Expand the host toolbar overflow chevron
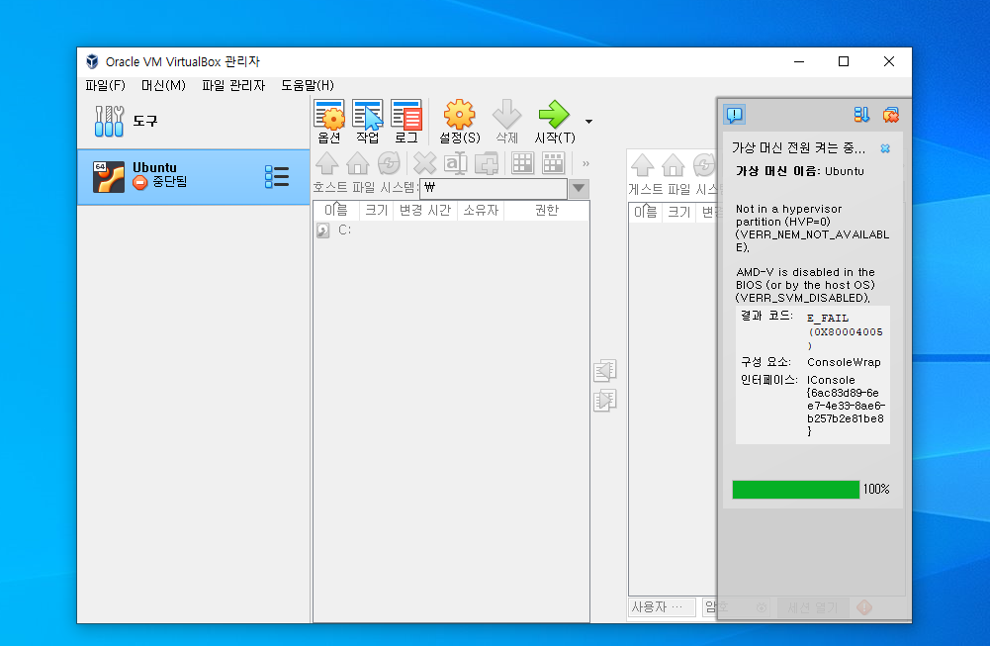 [585, 163]
